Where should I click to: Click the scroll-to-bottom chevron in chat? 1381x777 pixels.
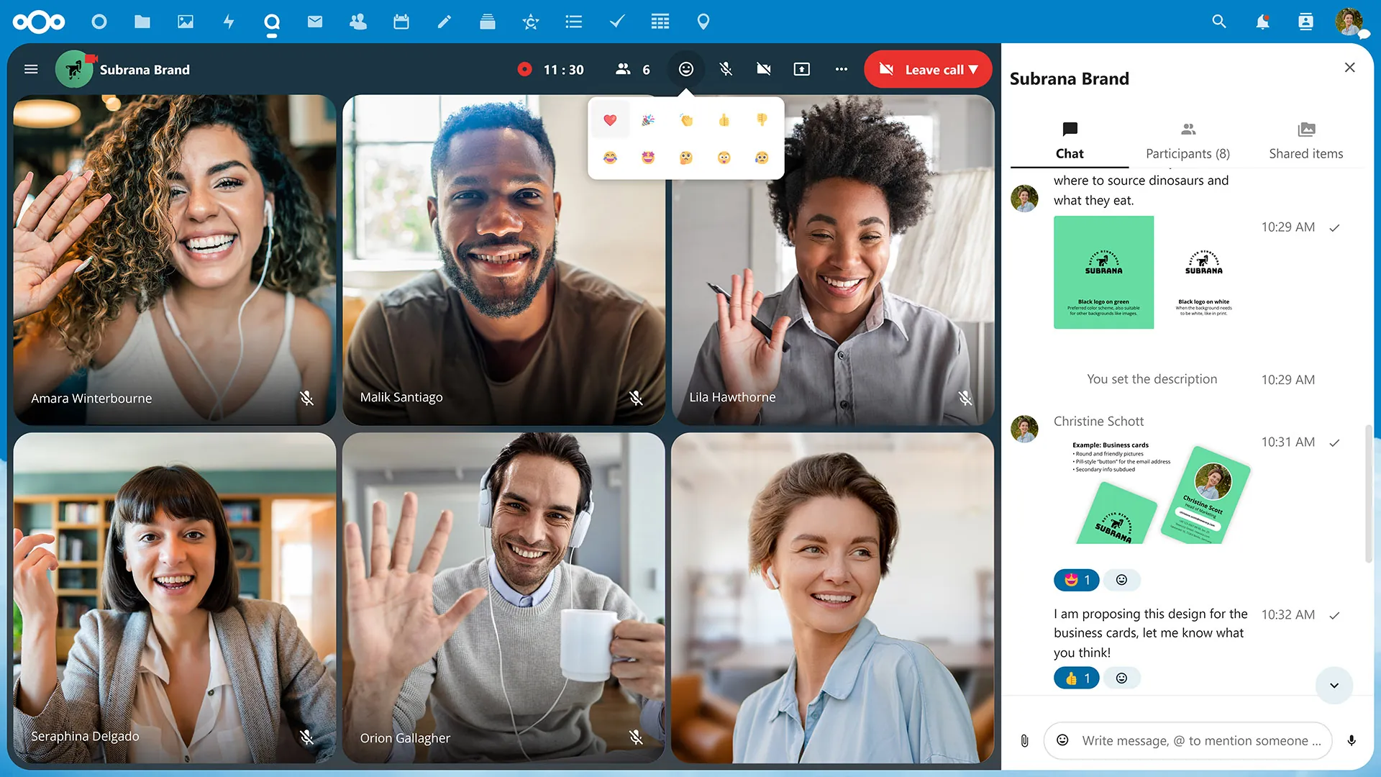coord(1334,686)
